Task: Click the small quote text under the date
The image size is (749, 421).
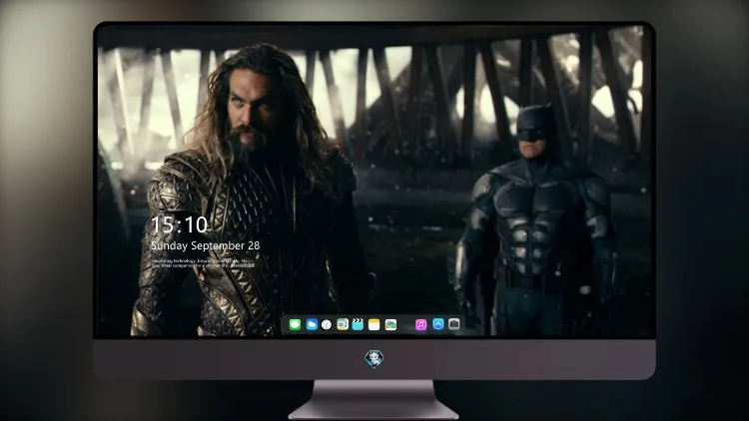Action: [203, 263]
